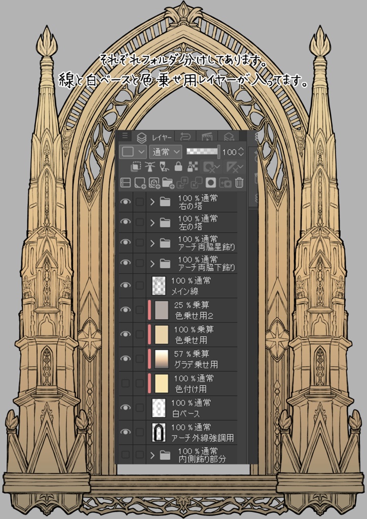Click the Create Layer Mask icon
Viewport: 367px width, 519px height.
coord(211,182)
